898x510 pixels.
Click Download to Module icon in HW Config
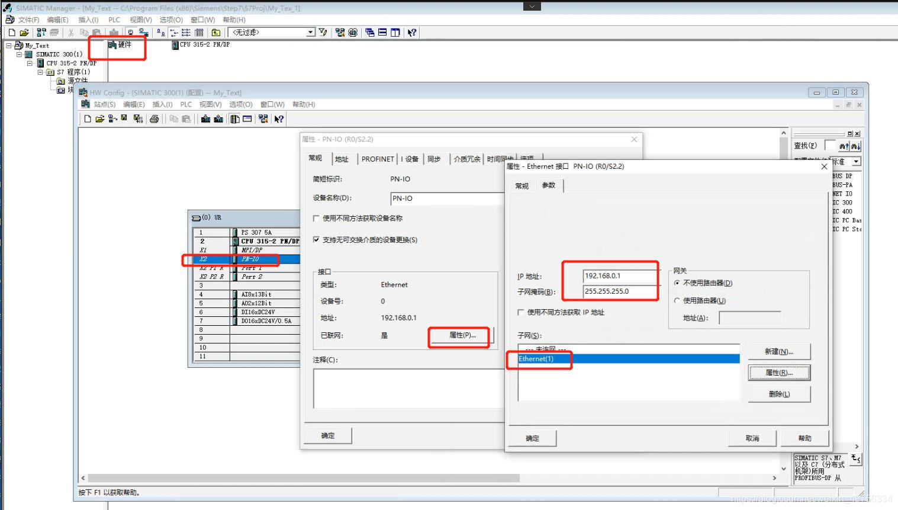[205, 118]
